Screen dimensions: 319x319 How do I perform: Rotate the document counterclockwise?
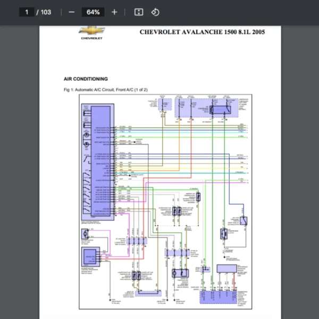pyautogui.click(x=155, y=12)
